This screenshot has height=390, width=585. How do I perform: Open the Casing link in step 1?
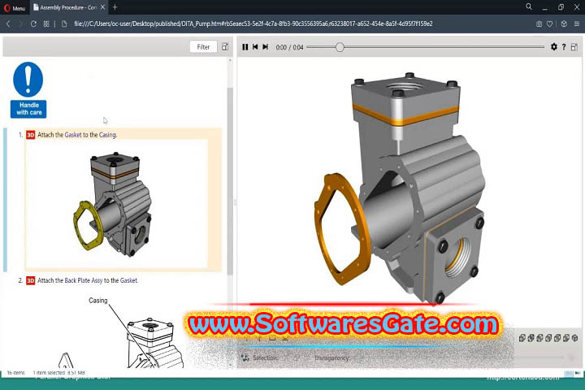107,135
